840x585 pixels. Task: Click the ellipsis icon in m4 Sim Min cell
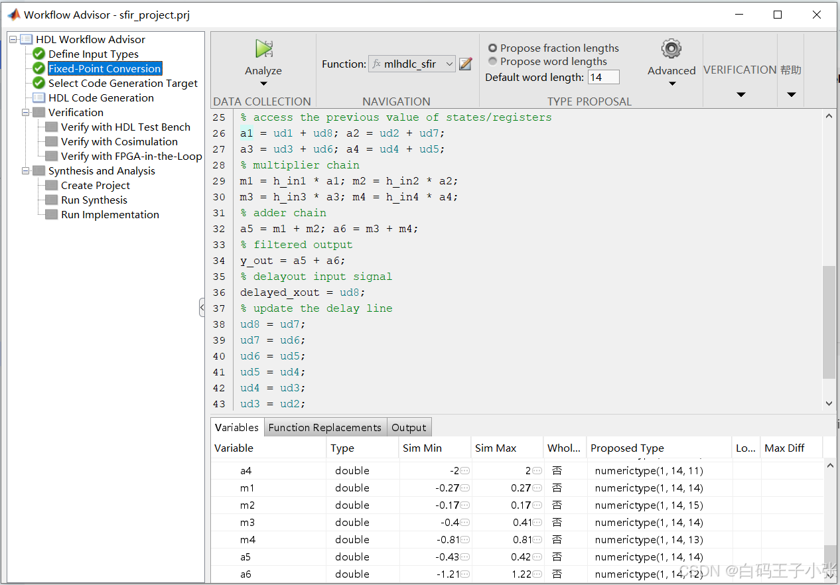pos(465,539)
